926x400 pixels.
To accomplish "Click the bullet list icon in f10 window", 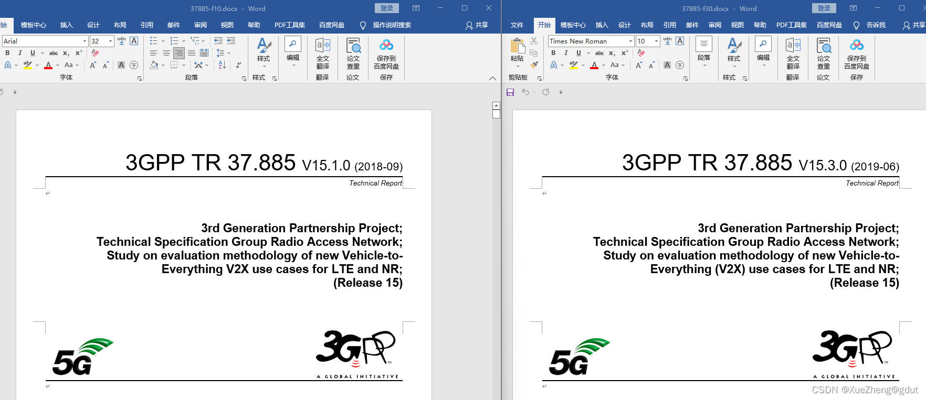I will pos(153,41).
